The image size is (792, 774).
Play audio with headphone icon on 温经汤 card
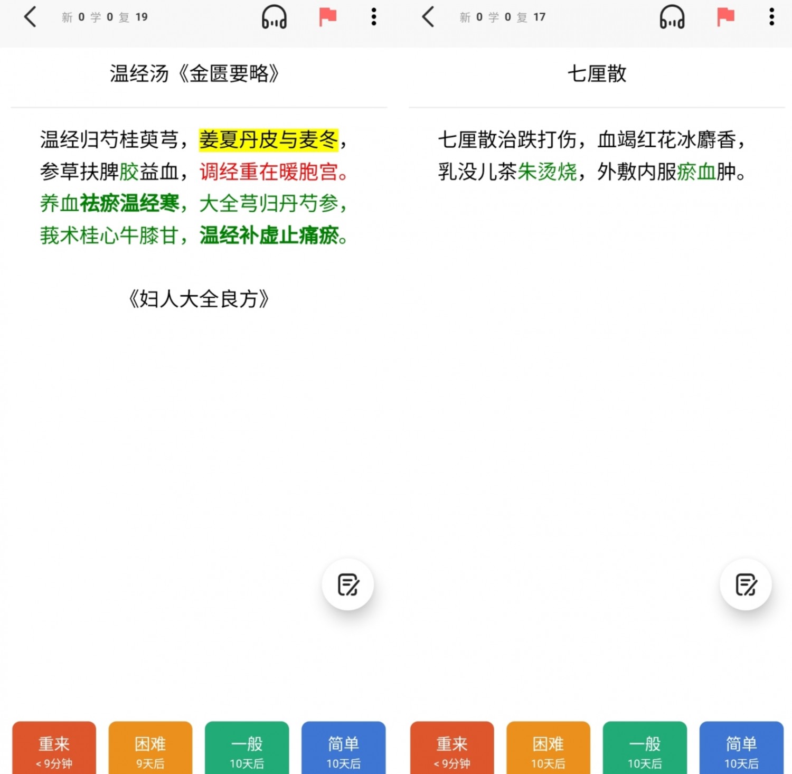274,17
